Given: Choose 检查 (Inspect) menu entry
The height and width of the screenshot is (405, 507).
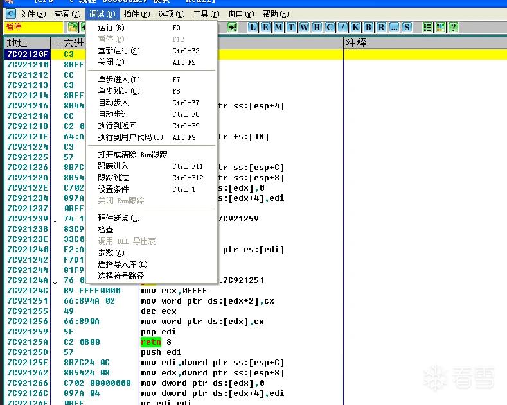Looking at the screenshot, I should coord(152,230).
